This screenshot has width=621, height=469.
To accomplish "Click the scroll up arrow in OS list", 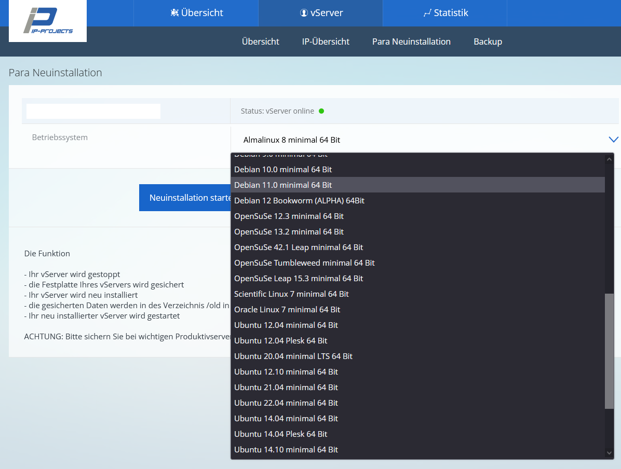I will [609, 159].
